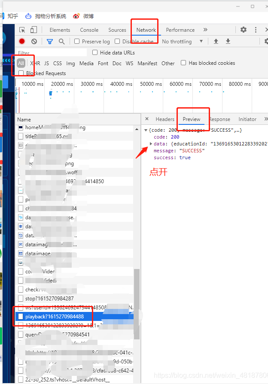
Task: Open the Response detail tab
Action: (x=220, y=119)
